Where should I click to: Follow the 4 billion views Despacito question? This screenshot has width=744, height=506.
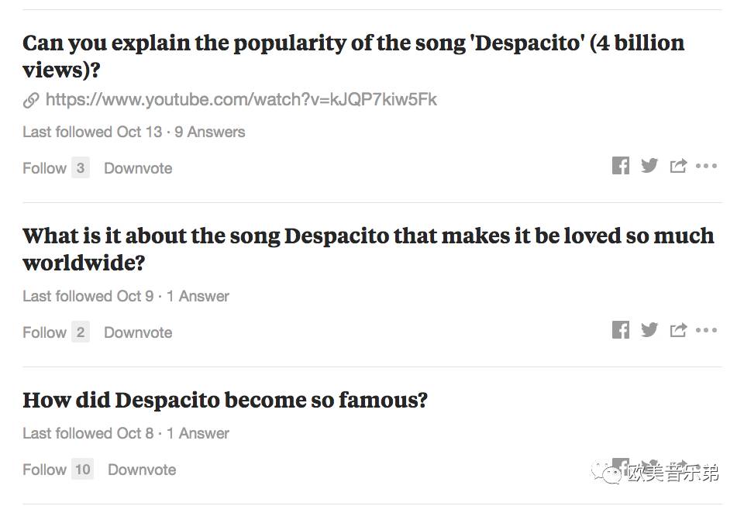pos(45,168)
